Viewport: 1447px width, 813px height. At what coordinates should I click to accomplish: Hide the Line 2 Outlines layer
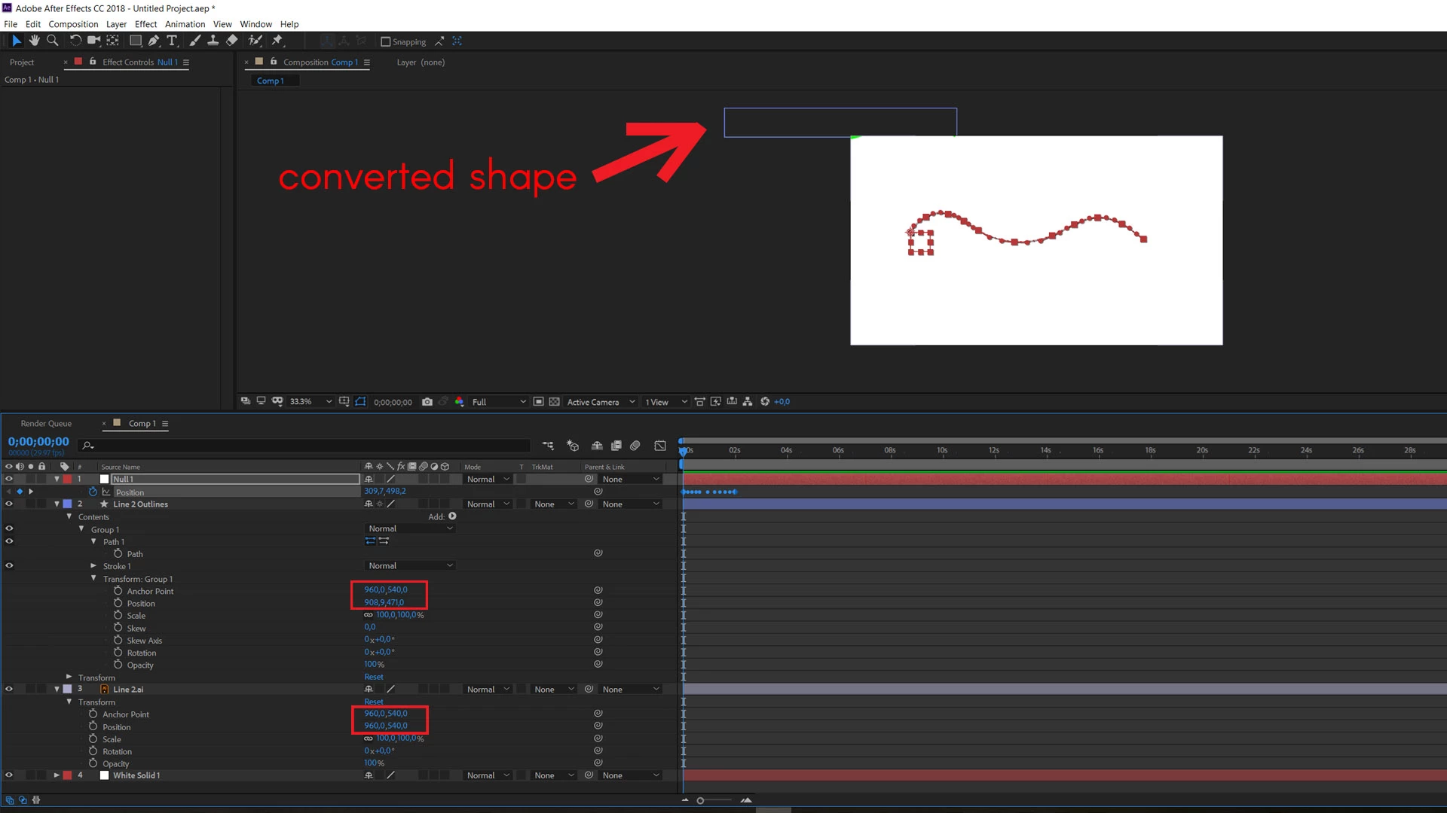pyautogui.click(x=9, y=504)
